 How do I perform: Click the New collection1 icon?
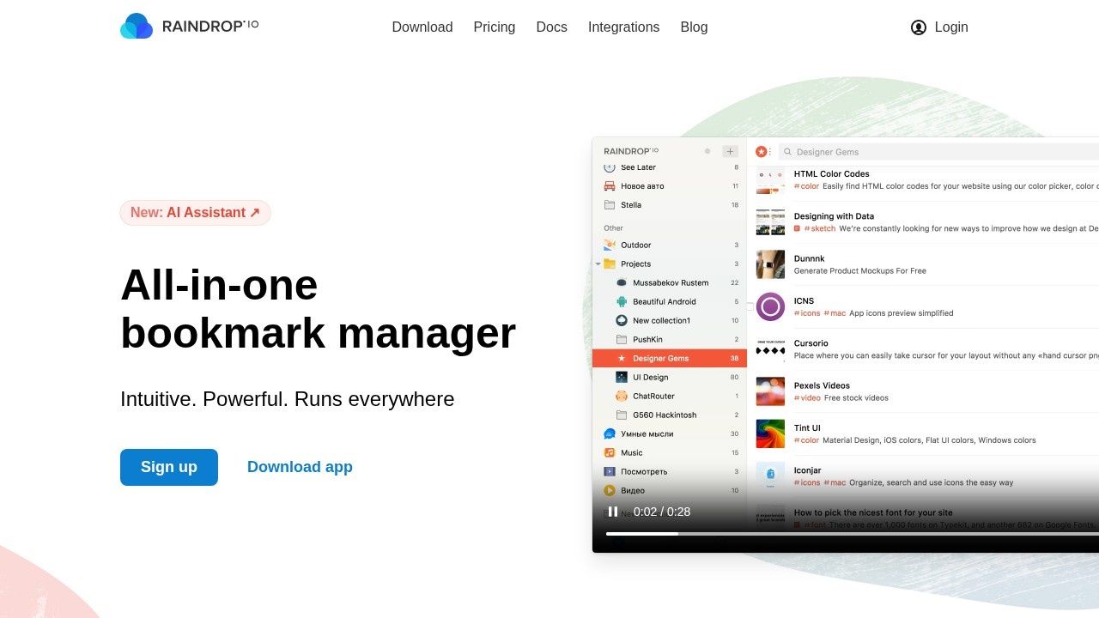coord(622,321)
